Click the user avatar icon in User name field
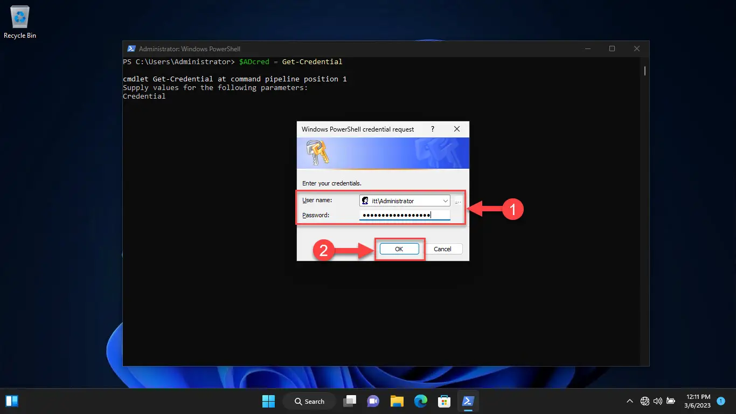The image size is (736, 414). pos(365,201)
